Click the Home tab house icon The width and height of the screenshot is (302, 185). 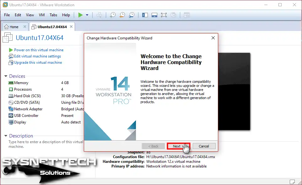6,27
